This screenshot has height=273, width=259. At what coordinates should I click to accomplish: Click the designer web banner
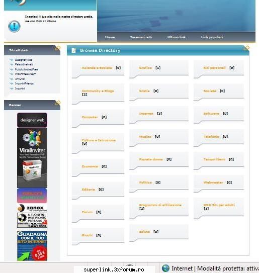(x=32, y=120)
